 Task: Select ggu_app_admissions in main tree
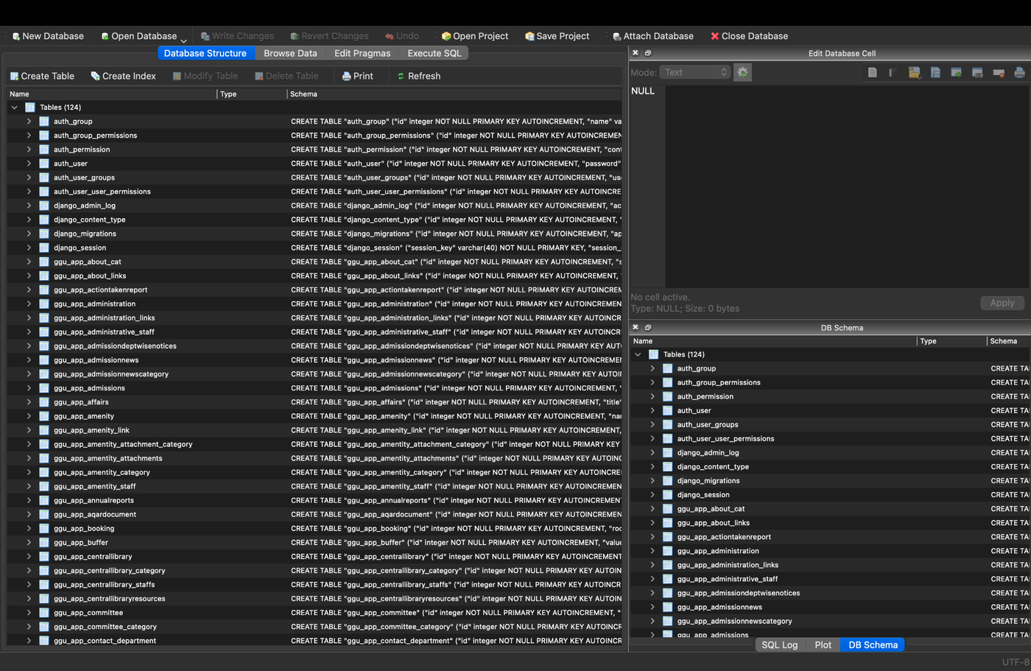(x=89, y=388)
